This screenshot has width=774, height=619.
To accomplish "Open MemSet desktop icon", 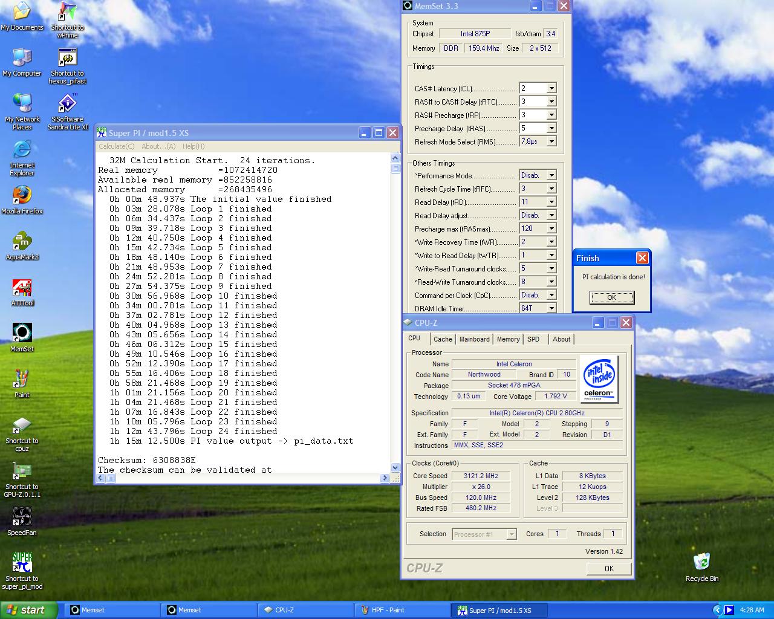I will 22,338.
